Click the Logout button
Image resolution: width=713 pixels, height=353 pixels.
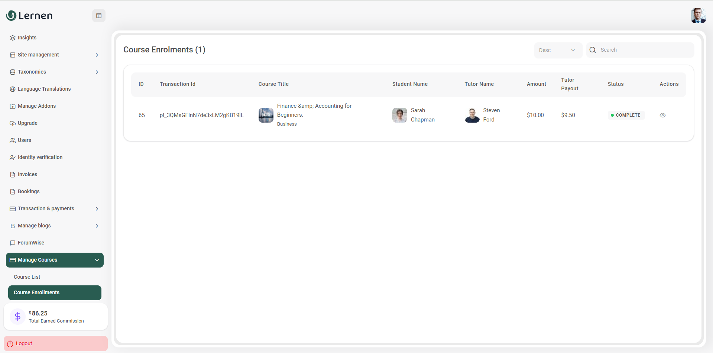click(x=56, y=344)
